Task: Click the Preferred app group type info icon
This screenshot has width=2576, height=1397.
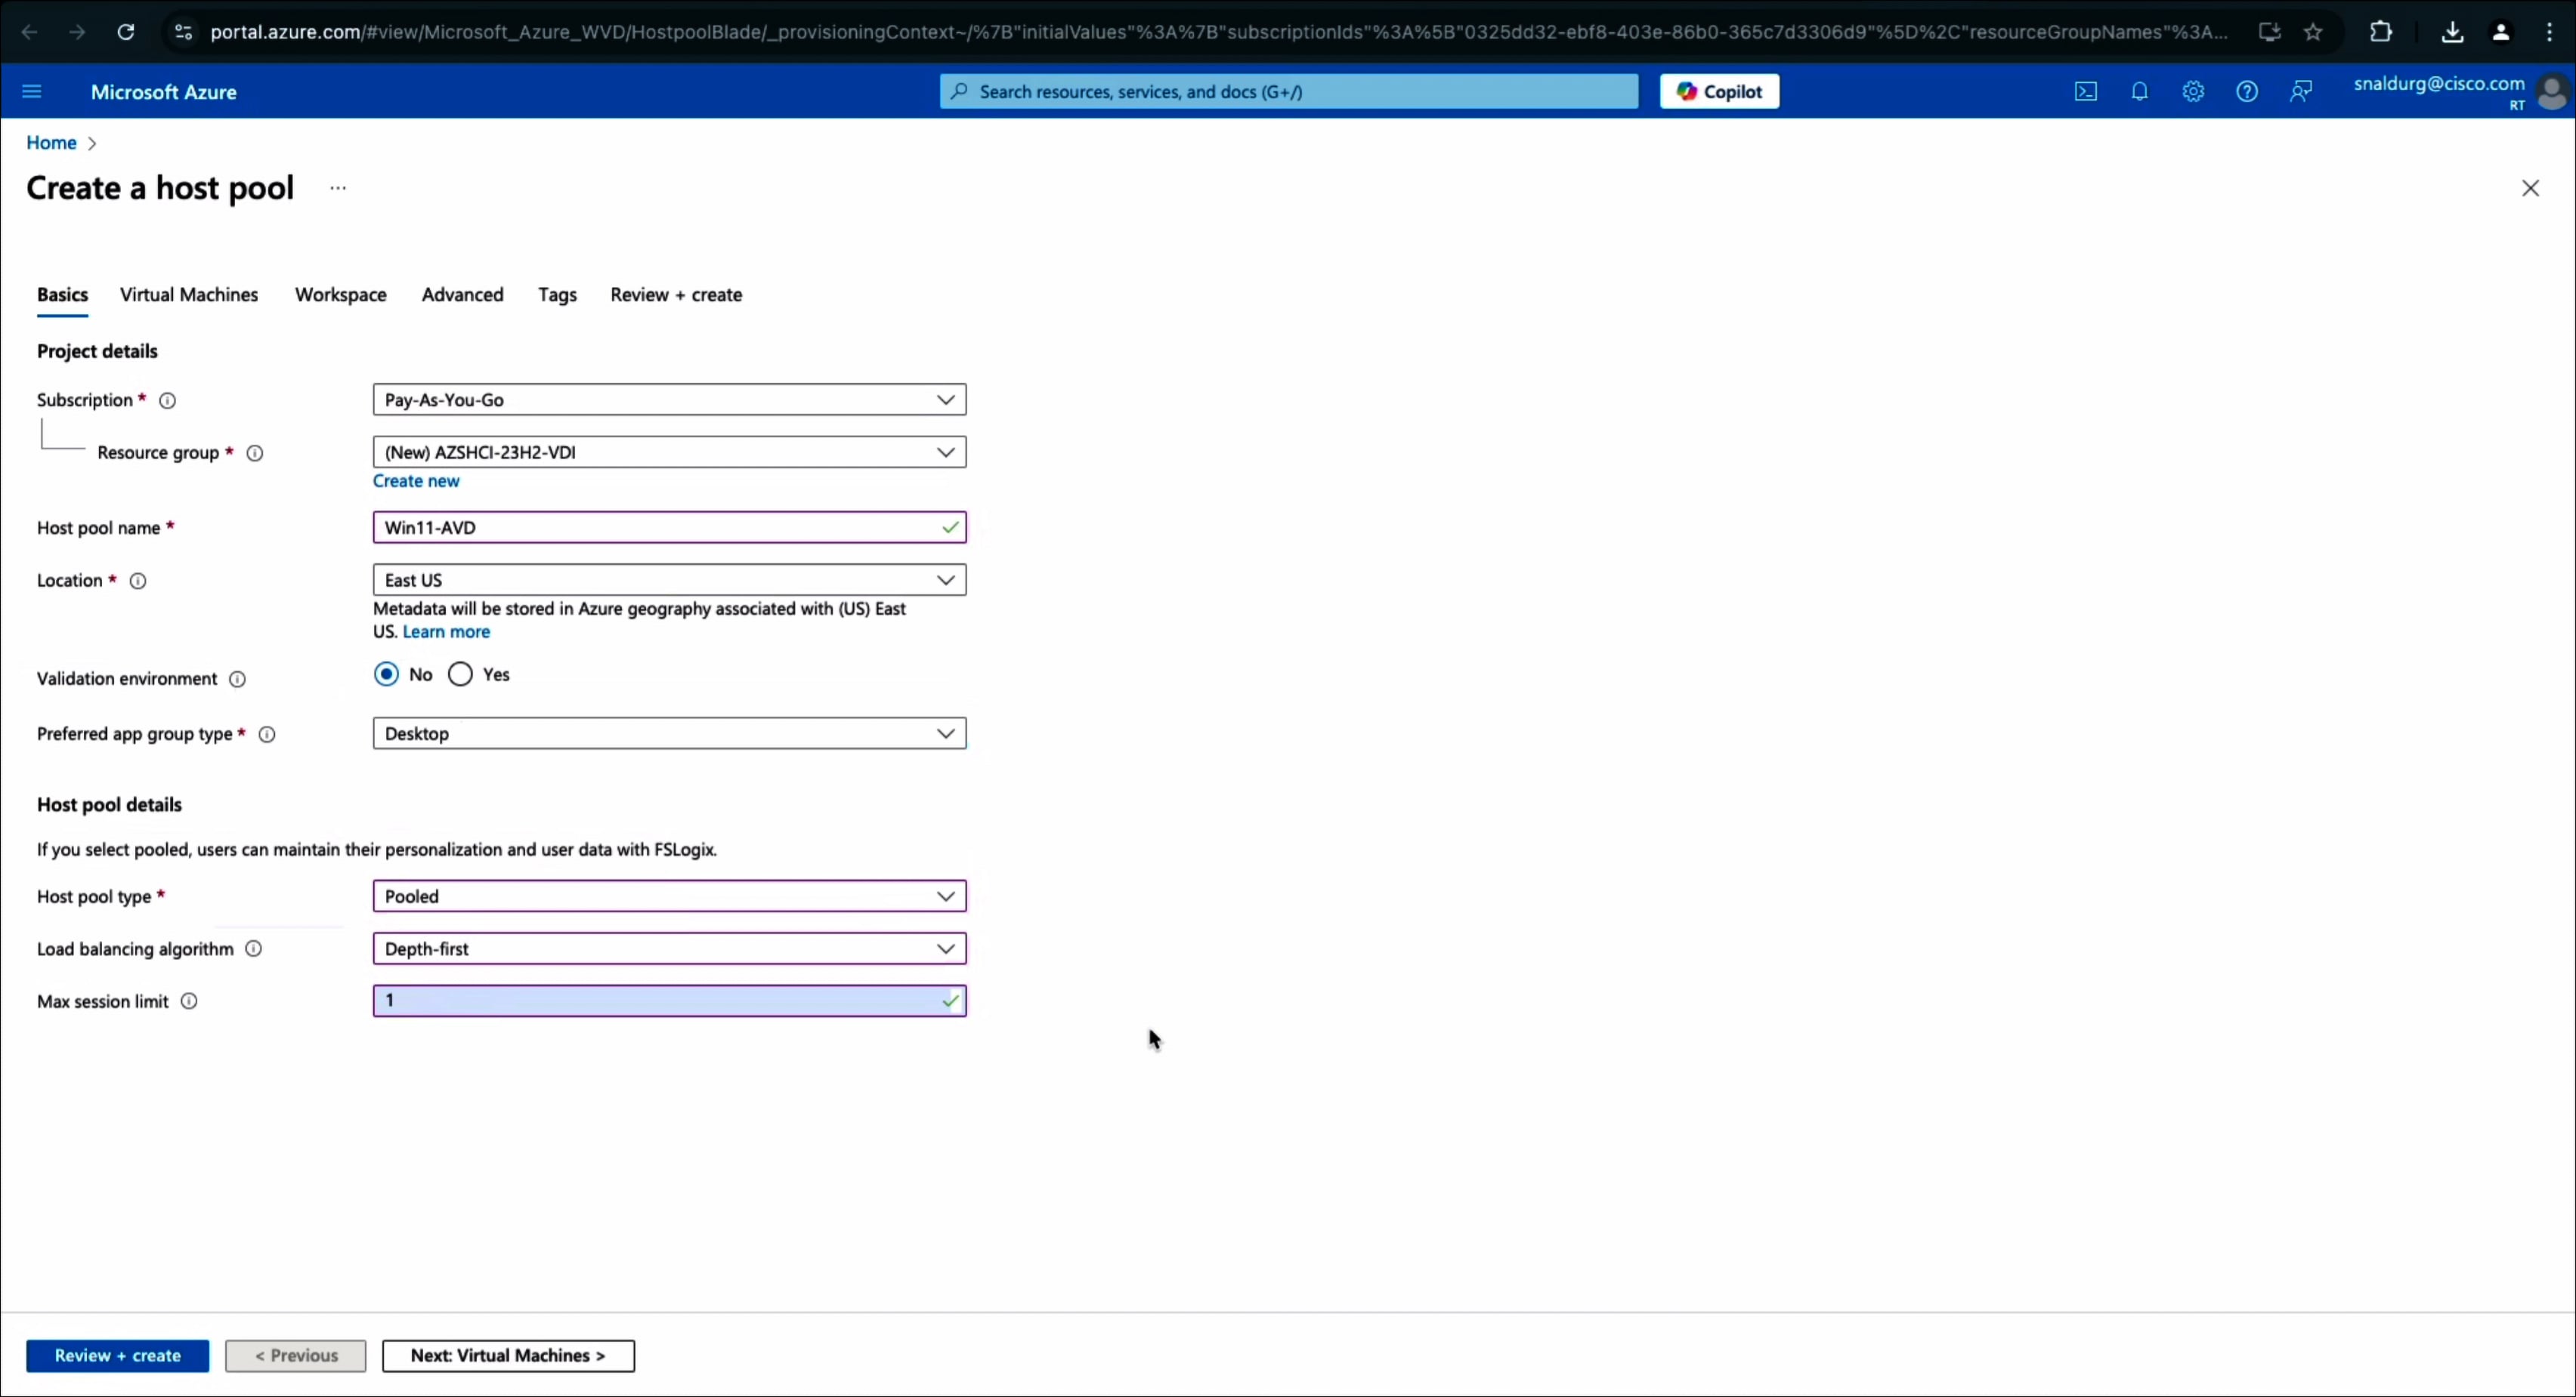Action: point(267,735)
